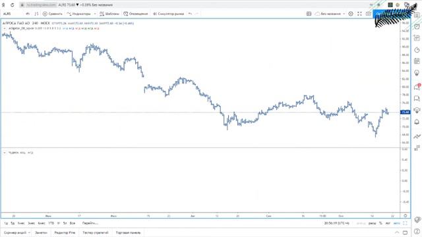Toggle auto scale (авто)

397,223
